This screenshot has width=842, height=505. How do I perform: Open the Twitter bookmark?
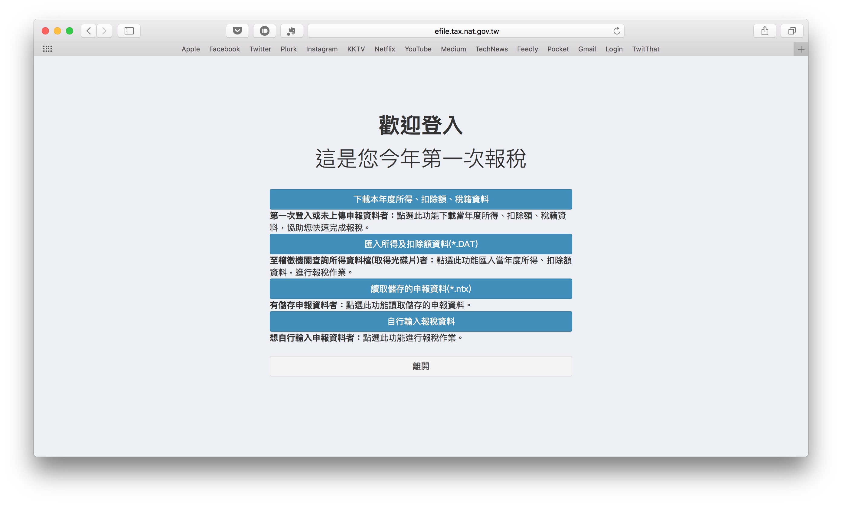[260, 49]
